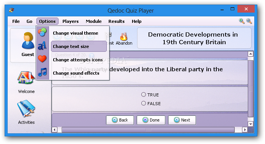Viewport: 265px width, 144px height.
Task: Minimize the Qedoc Quiz Player window
Action: pyautogui.click(x=222, y=10)
